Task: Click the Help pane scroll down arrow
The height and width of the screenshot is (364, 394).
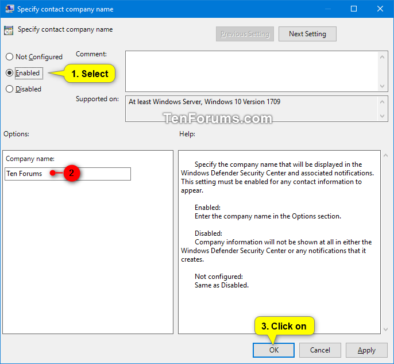Action: pyautogui.click(x=386, y=329)
